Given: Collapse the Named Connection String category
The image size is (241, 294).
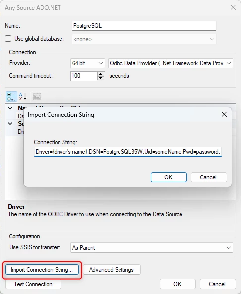Looking at the screenshot, I should (x=10, y=108).
